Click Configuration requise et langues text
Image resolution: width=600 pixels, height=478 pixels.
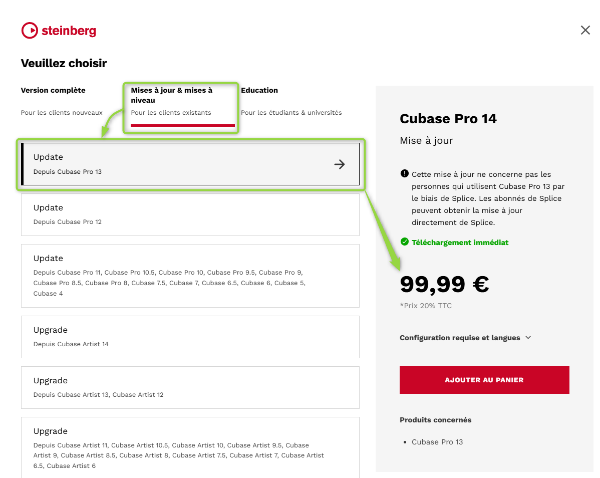point(460,338)
